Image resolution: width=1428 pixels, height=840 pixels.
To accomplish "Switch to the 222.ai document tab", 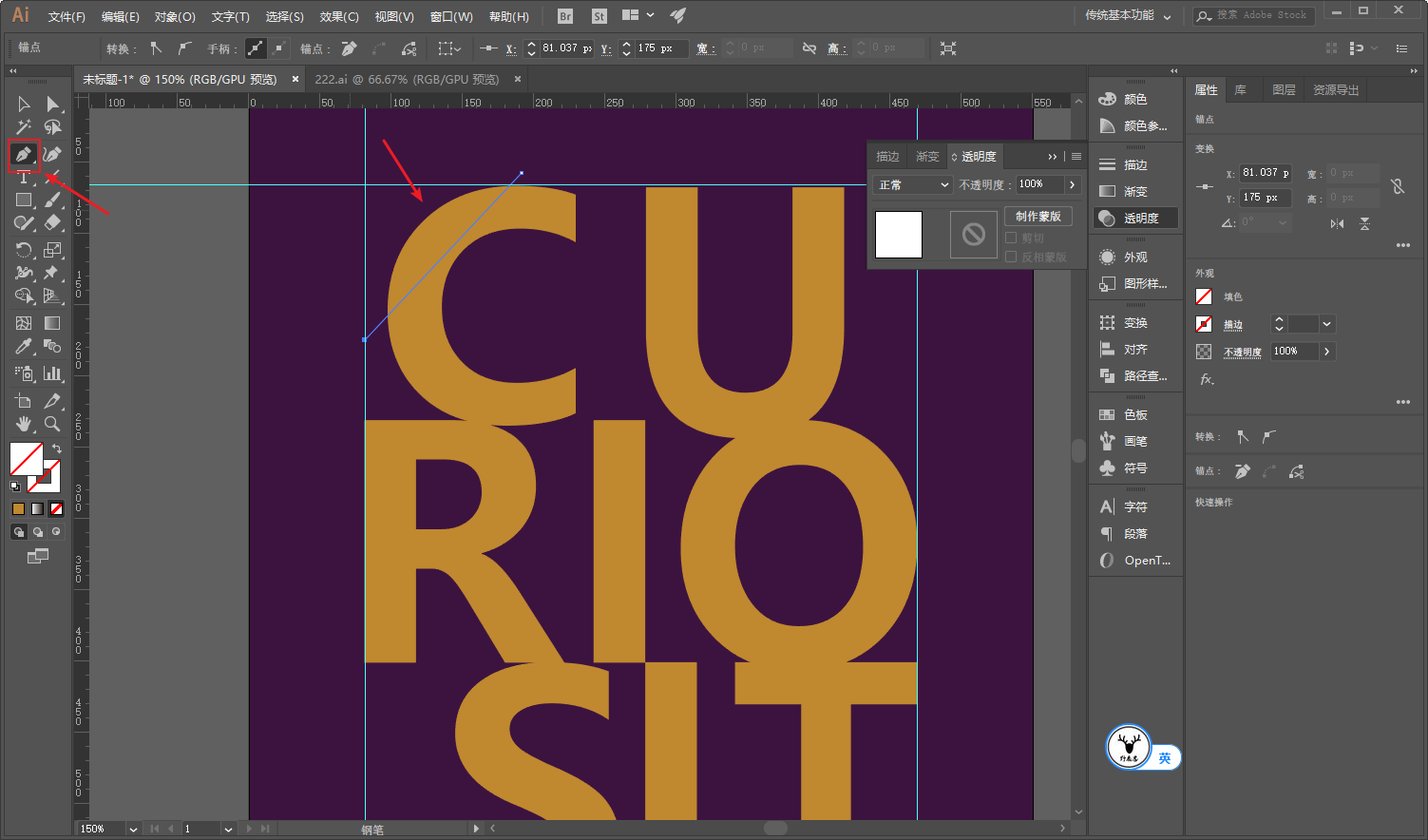I will coord(407,79).
